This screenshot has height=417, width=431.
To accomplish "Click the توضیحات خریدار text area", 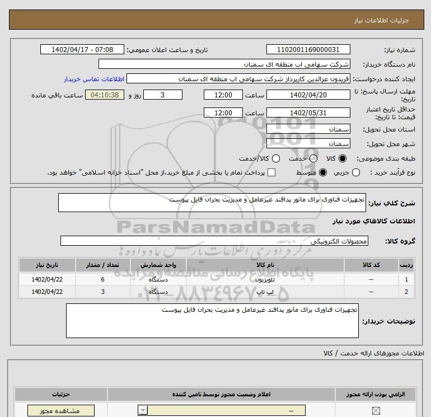I will click(212, 321).
